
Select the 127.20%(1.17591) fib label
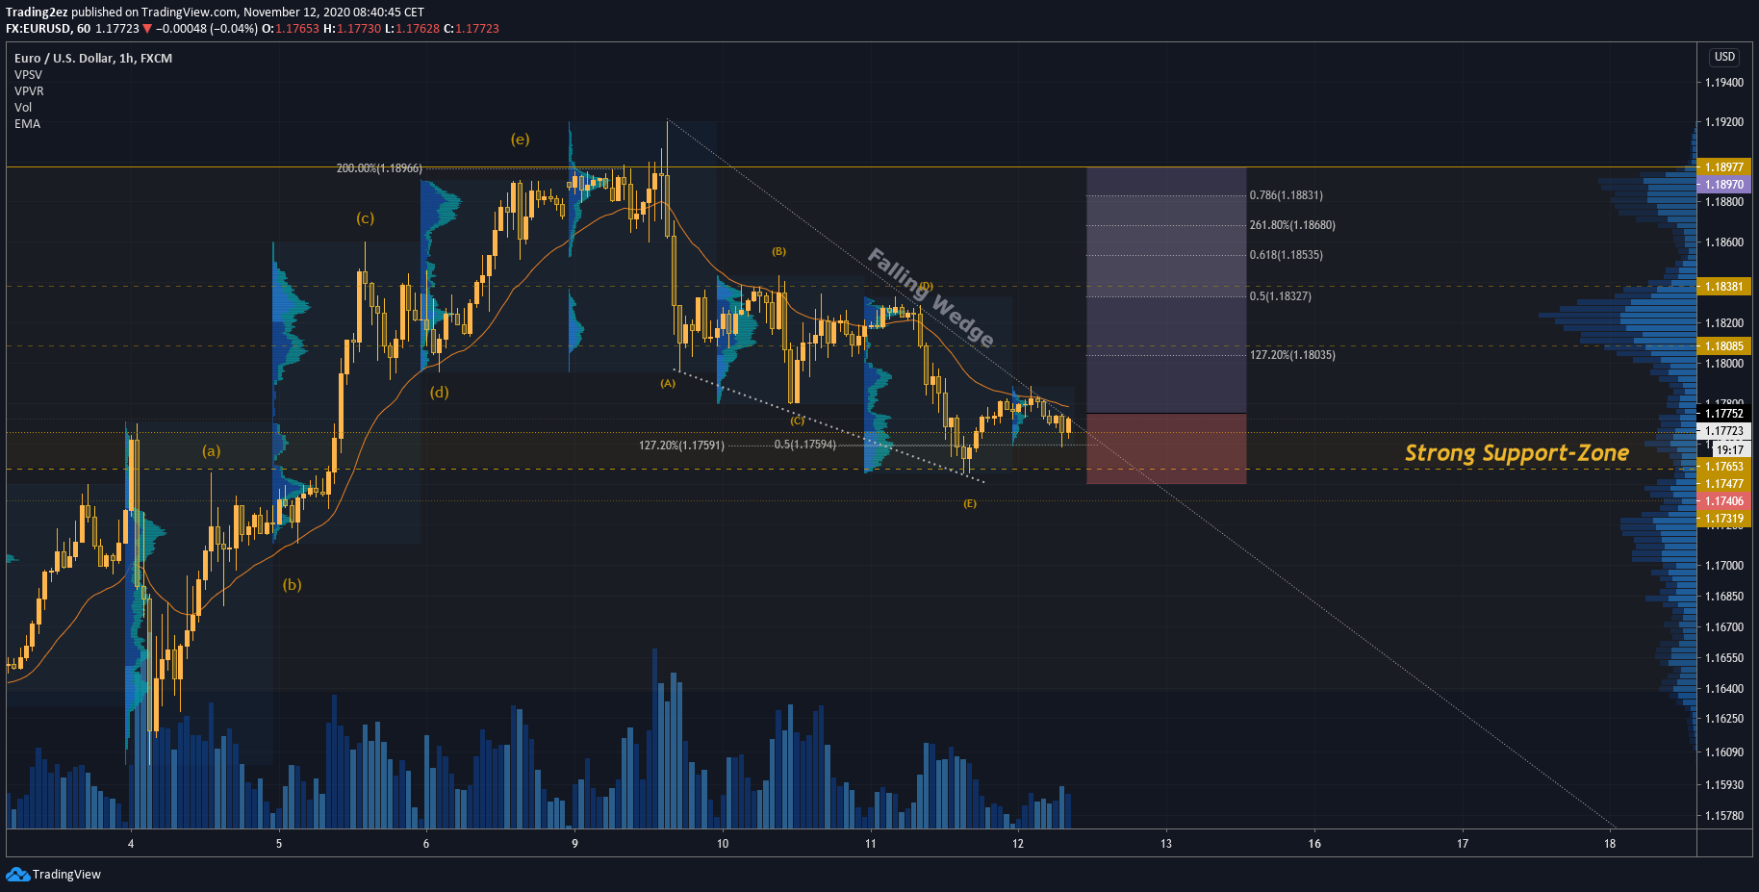681,446
